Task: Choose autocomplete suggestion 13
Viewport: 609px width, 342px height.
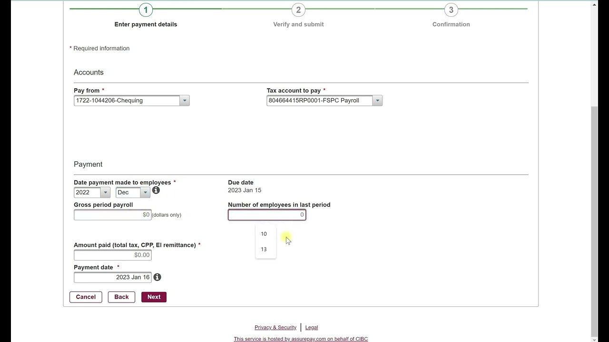Action: click(265, 249)
